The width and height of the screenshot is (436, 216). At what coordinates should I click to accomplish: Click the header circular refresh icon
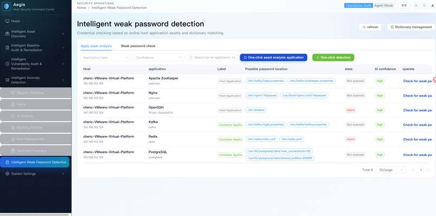[424, 5]
